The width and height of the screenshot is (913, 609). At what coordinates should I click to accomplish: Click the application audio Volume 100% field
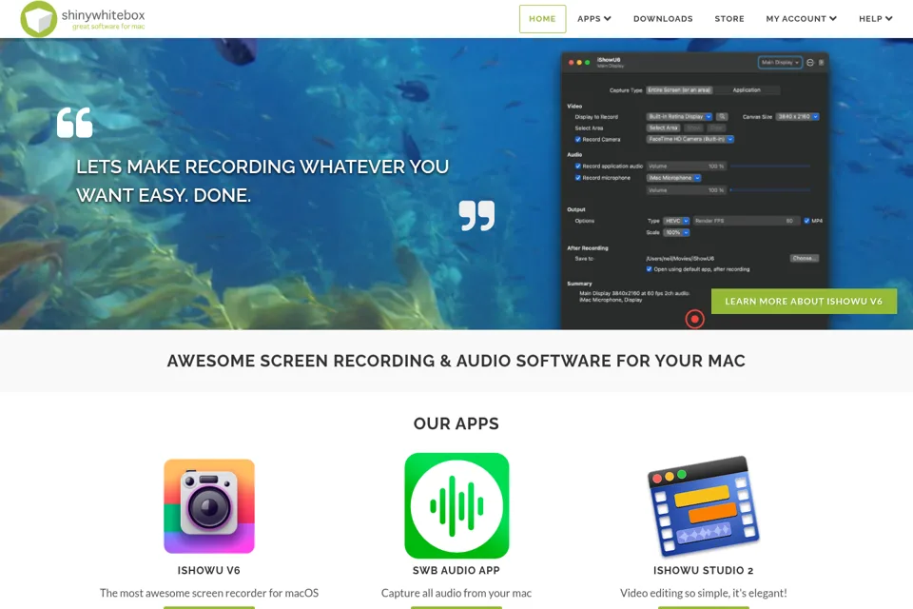(x=686, y=167)
